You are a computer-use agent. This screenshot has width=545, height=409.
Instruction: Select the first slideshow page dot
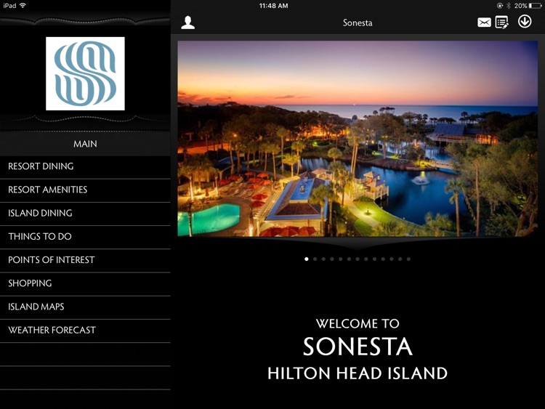click(306, 259)
